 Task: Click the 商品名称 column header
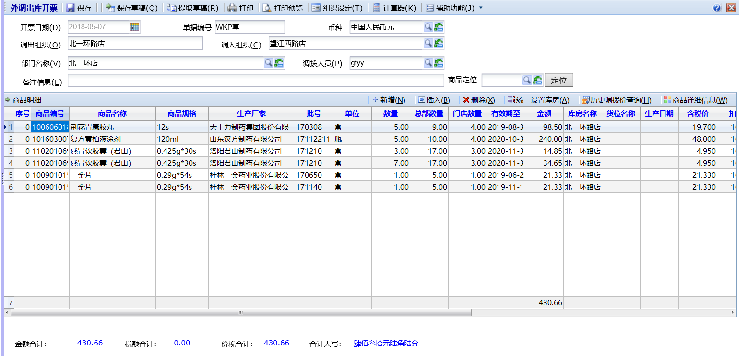[112, 114]
